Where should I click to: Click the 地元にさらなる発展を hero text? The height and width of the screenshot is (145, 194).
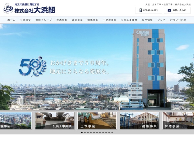[x=80, y=72]
